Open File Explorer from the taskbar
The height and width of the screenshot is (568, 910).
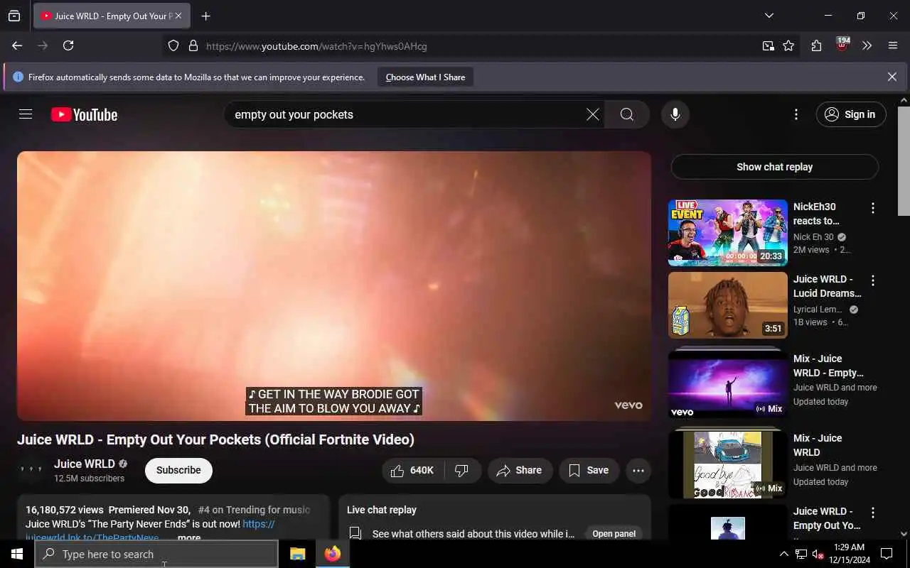click(297, 554)
